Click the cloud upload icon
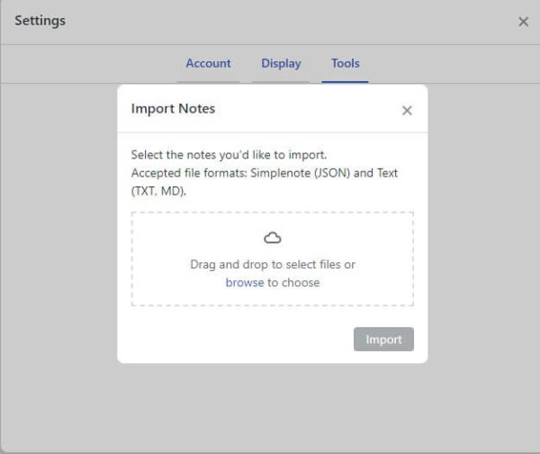 pyautogui.click(x=273, y=238)
